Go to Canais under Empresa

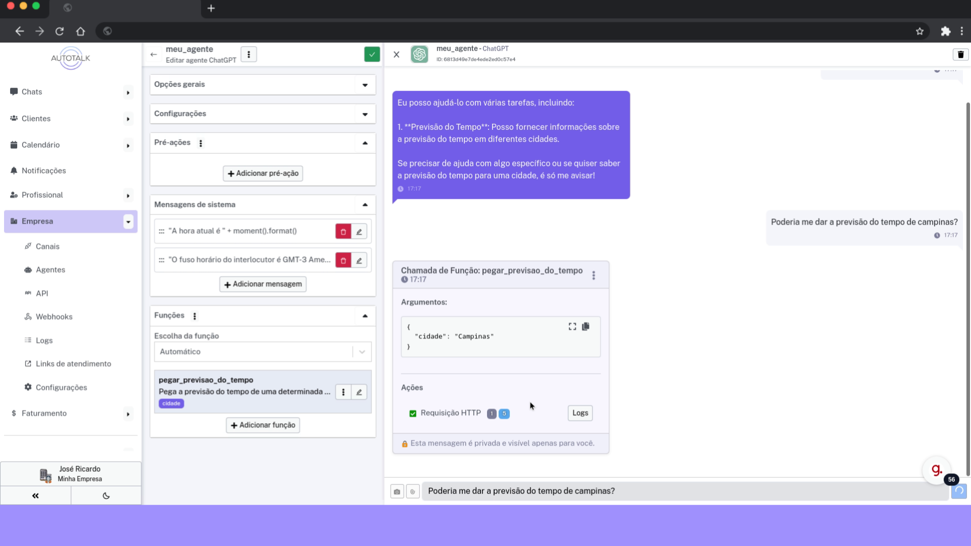tap(48, 247)
